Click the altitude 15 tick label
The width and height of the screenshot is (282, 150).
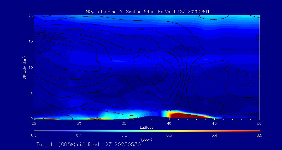pyautogui.click(x=30, y=41)
